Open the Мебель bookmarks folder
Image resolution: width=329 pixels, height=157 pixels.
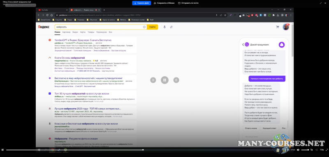point(122,20)
